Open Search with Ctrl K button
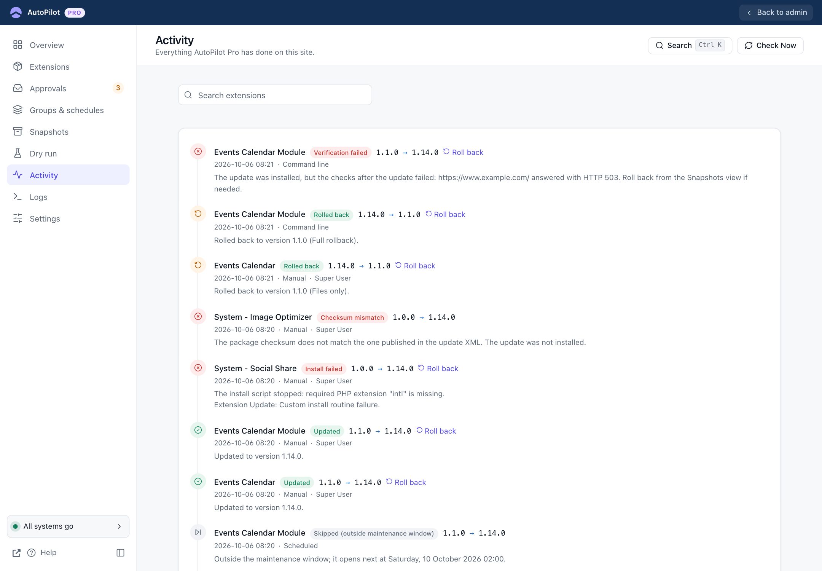 (x=690, y=45)
